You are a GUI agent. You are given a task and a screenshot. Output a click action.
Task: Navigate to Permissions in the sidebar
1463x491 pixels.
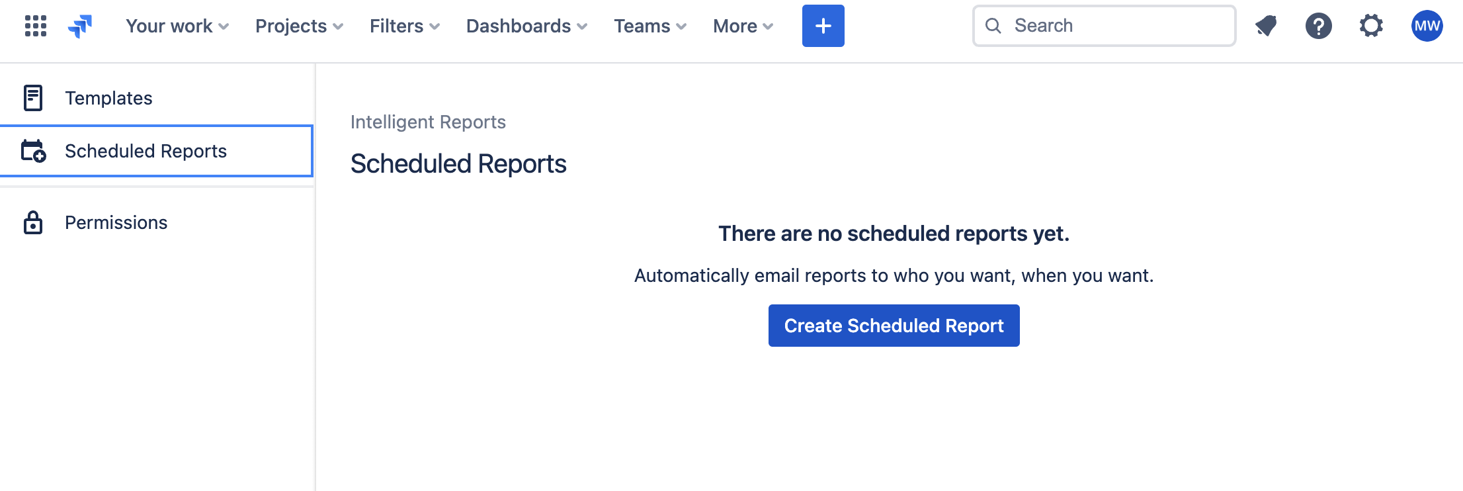tap(116, 222)
